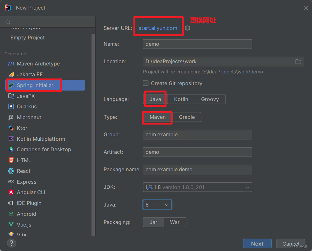The height and width of the screenshot is (251, 312).
Task: Open help with question mark button
Action: [x=11, y=243]
